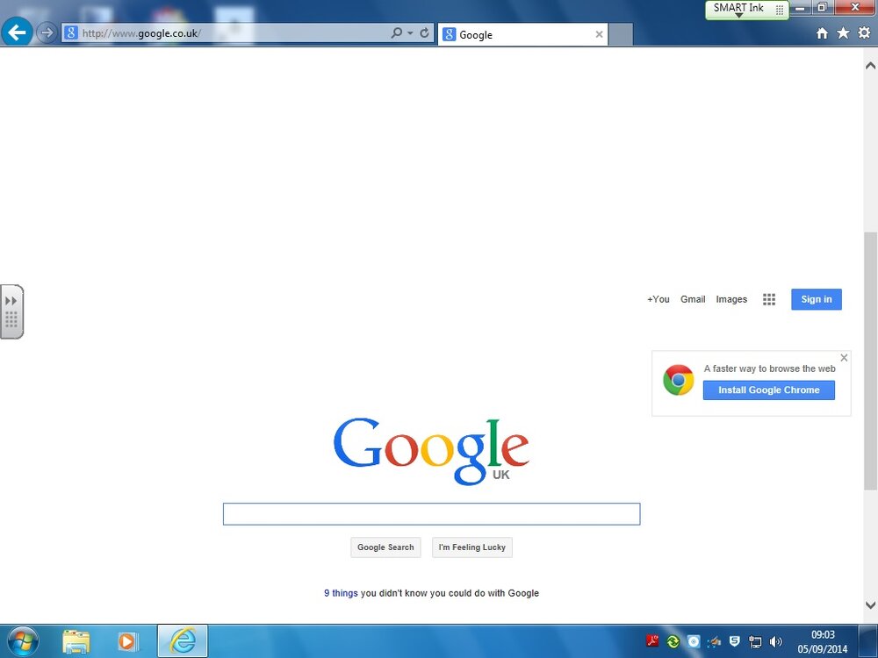Screen dimensions: 878x658
Task: Go back with the browser Back arrow
Action: pyautogui.click(x=17, y=32)
